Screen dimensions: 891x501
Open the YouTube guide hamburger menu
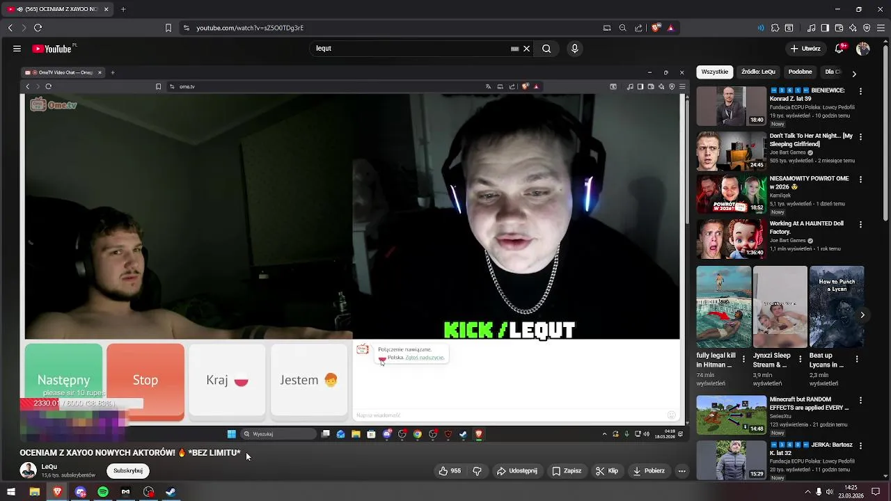pos(17,49)
